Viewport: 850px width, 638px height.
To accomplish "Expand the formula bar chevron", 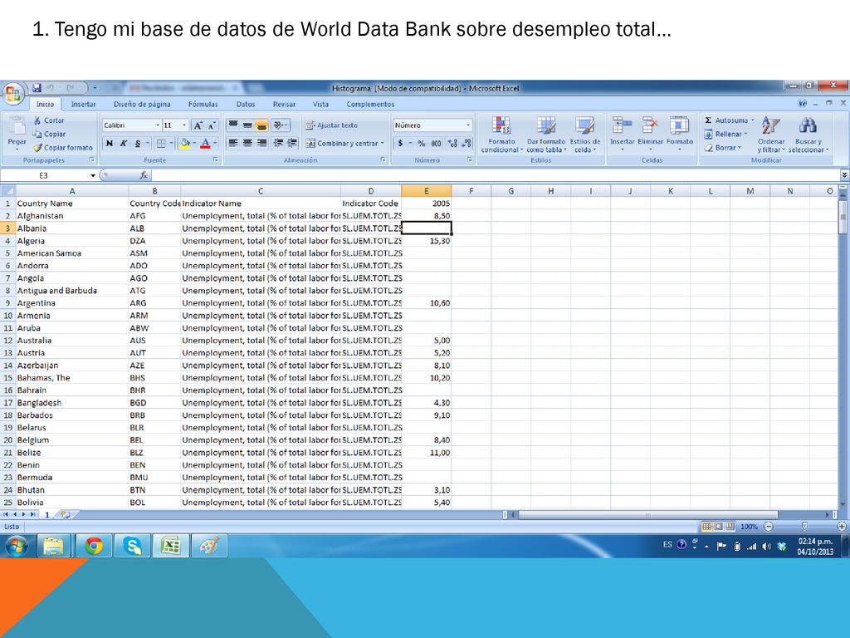I will 844,174.
